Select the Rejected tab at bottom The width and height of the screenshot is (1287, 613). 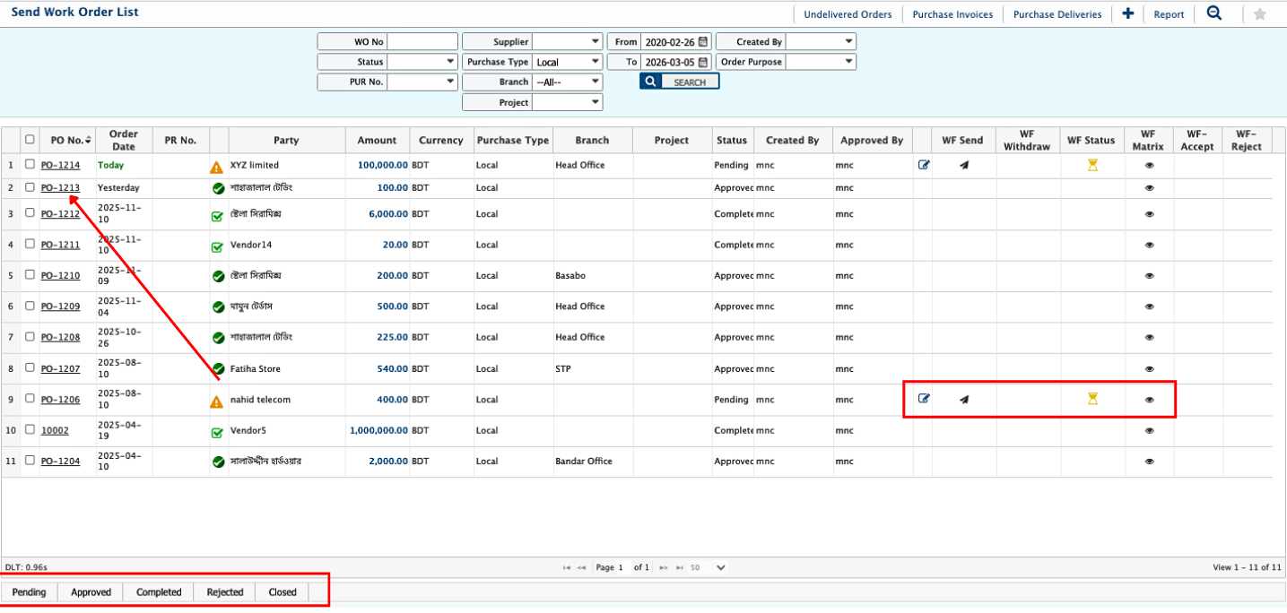click(224, 592)
